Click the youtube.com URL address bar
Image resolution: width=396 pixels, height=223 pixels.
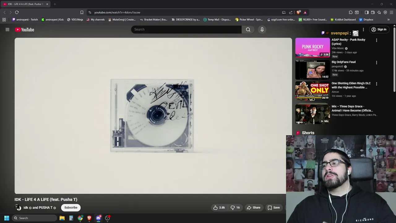coord(186,12)
